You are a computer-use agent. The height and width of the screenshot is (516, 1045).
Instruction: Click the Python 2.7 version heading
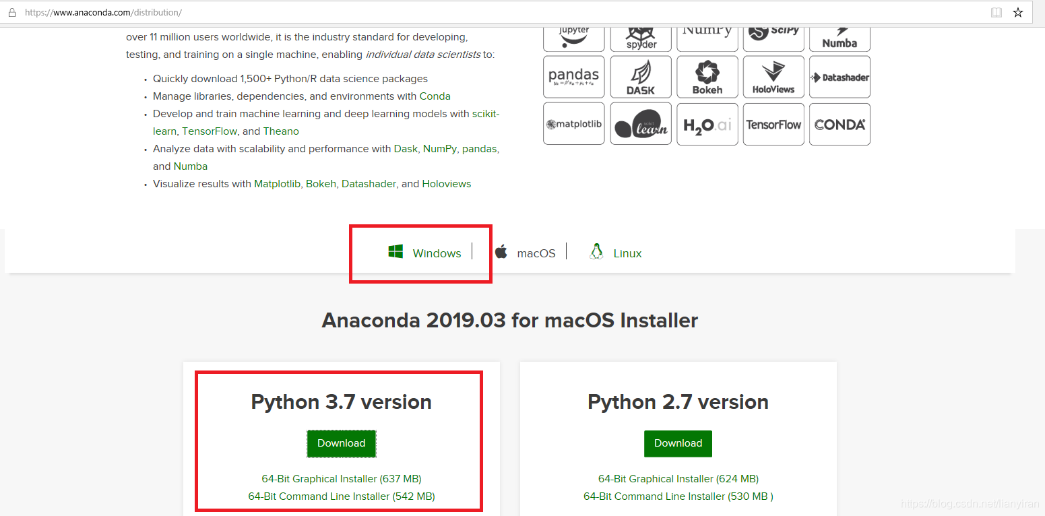coord(678,402)
